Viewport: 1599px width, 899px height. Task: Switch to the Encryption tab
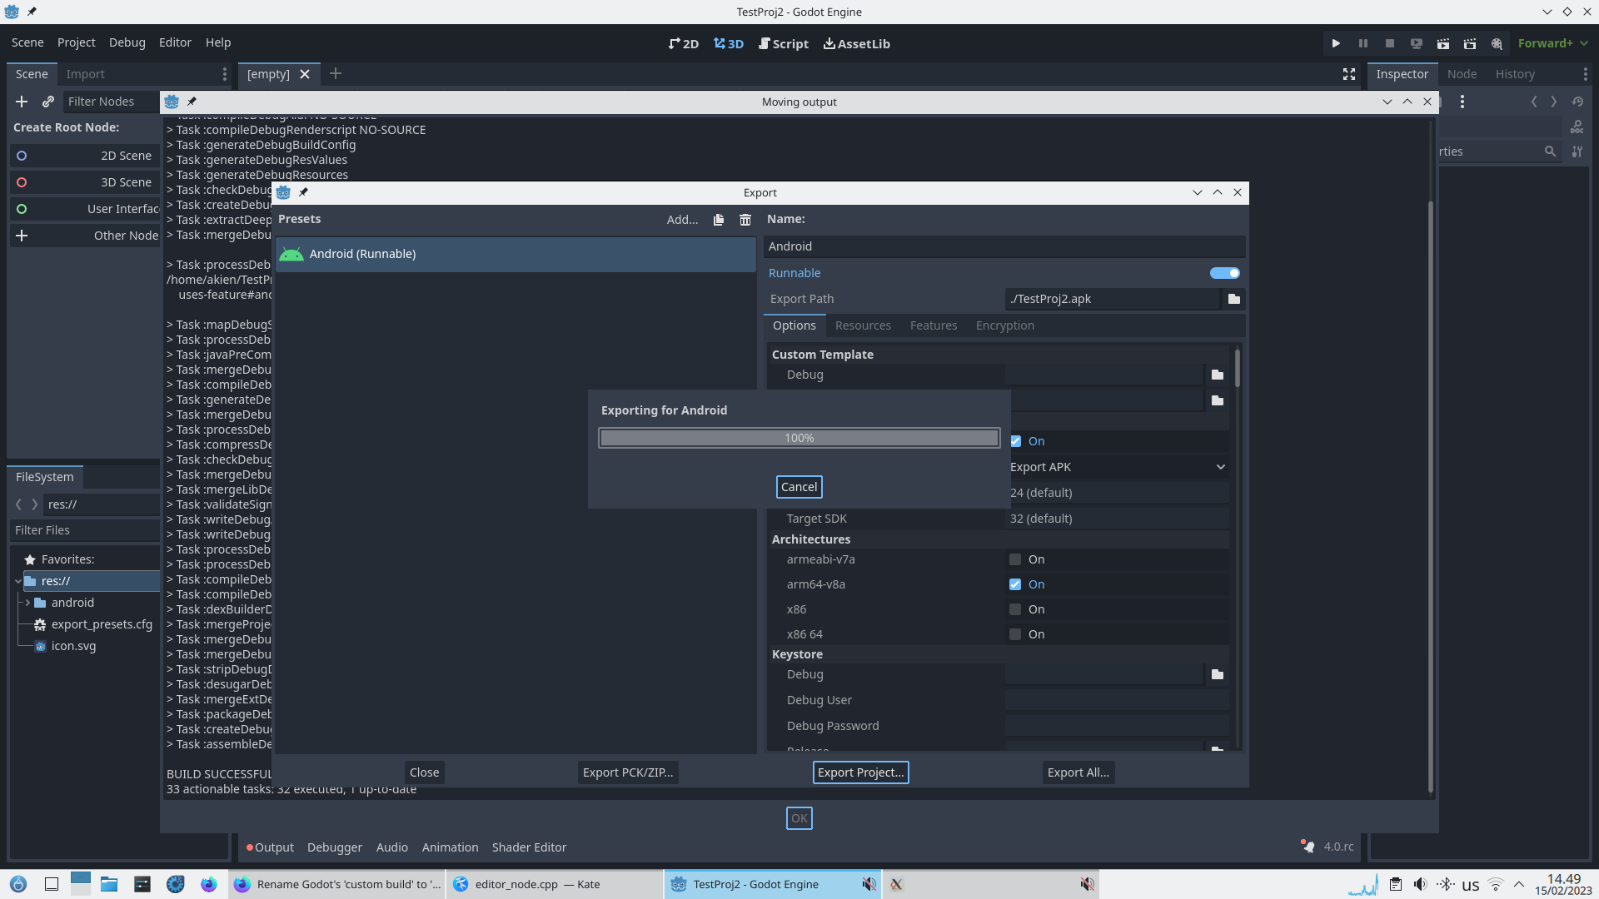pyautogui.click(x=1004, y=325)
